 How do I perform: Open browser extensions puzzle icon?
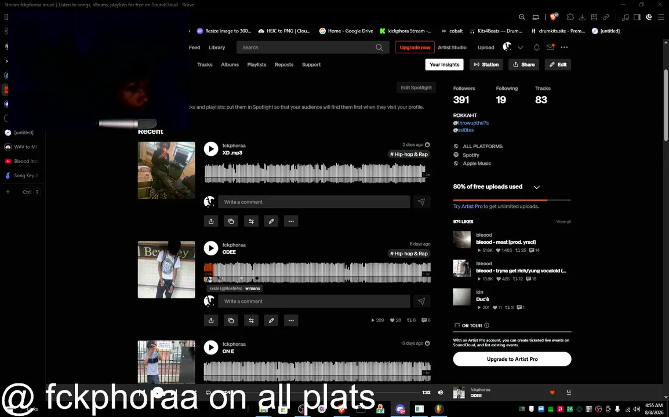(x=570, y=17)
